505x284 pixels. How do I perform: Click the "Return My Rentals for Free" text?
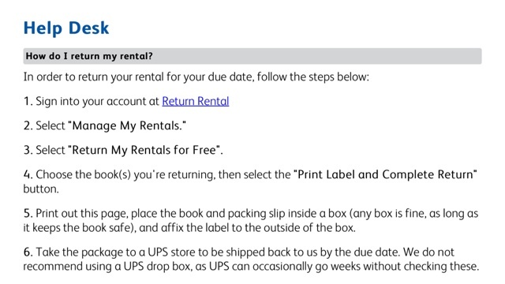pyautogui.click(x=144, y=150)
